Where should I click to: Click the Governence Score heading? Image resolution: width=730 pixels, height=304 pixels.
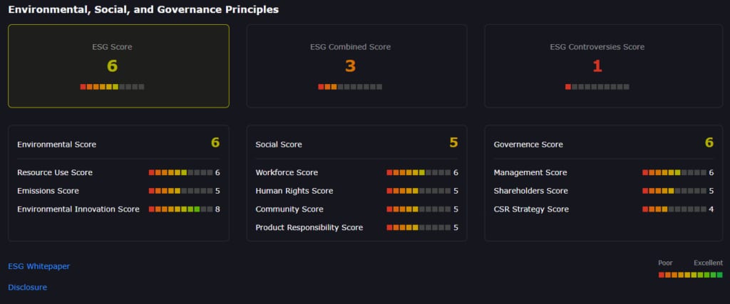point(528,145)
